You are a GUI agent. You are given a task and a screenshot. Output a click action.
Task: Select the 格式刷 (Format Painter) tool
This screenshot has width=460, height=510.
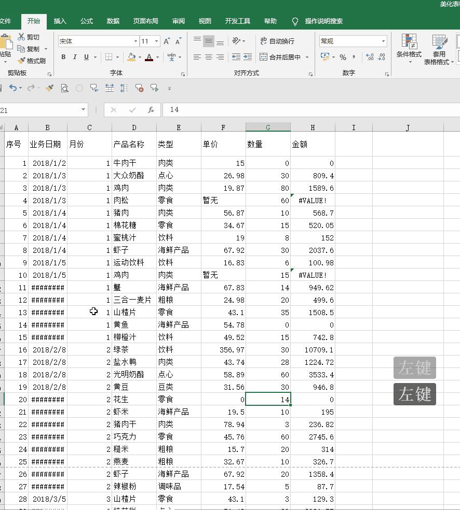32,60
